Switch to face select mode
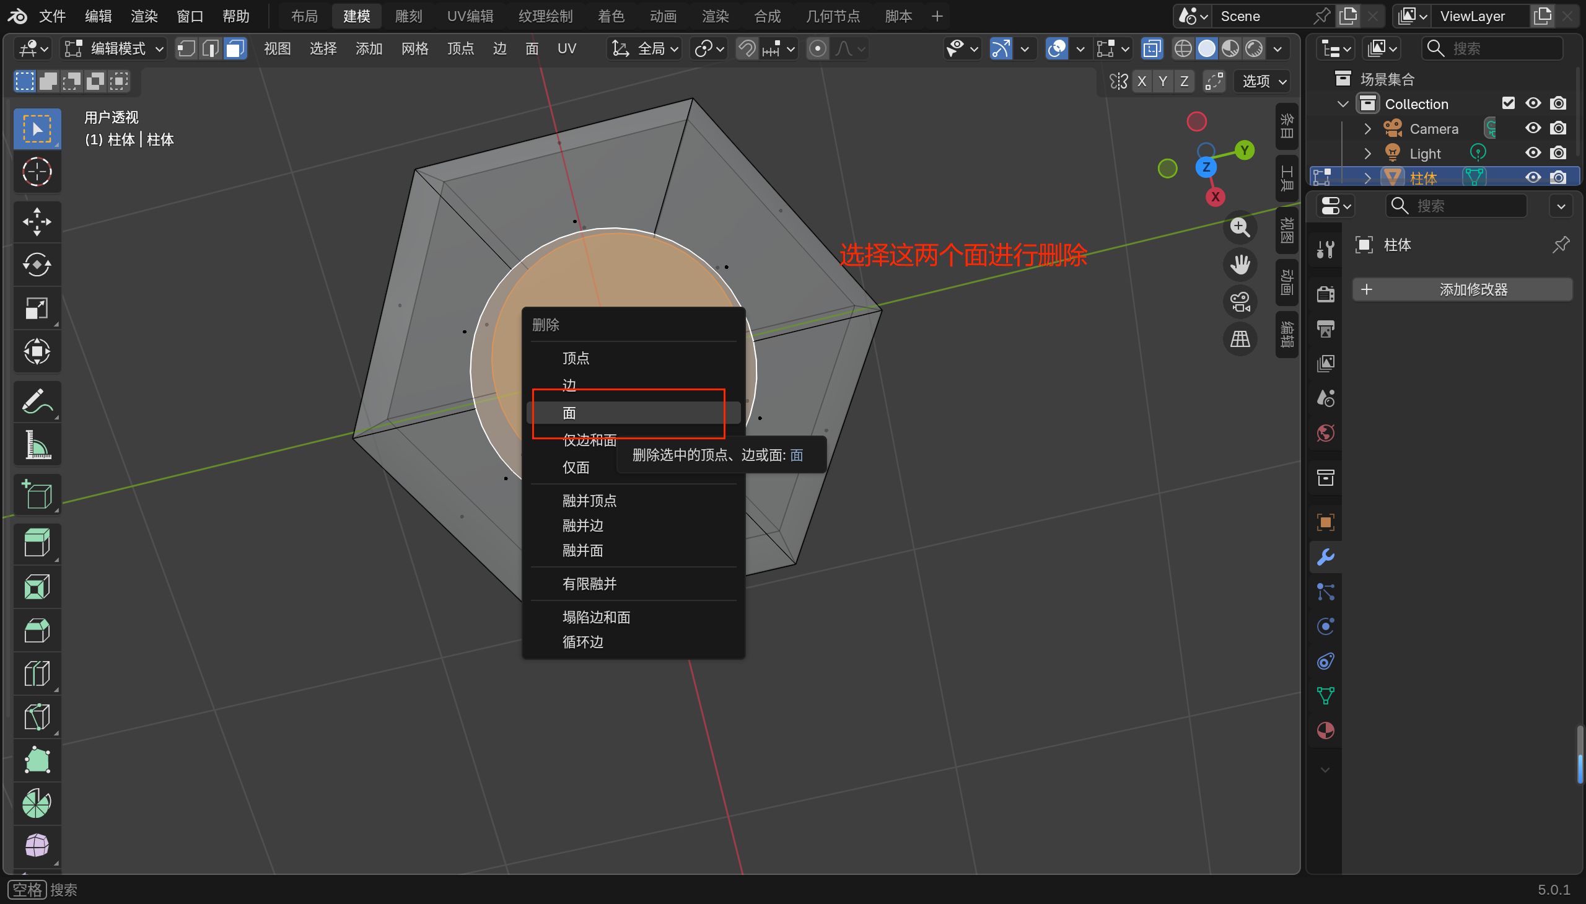The image size is (1586, 904). pos(235,48)
